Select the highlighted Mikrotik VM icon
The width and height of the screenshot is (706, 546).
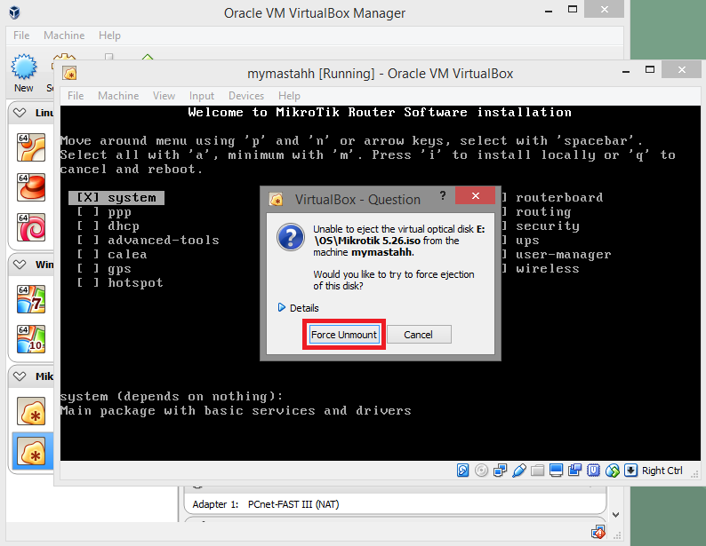click(x=31, y=451)
